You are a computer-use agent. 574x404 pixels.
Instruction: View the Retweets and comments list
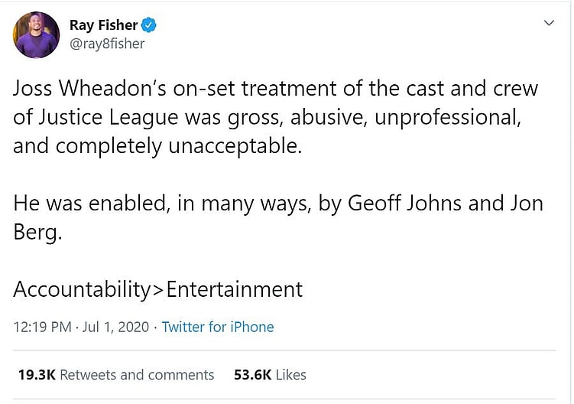point(137,375)
